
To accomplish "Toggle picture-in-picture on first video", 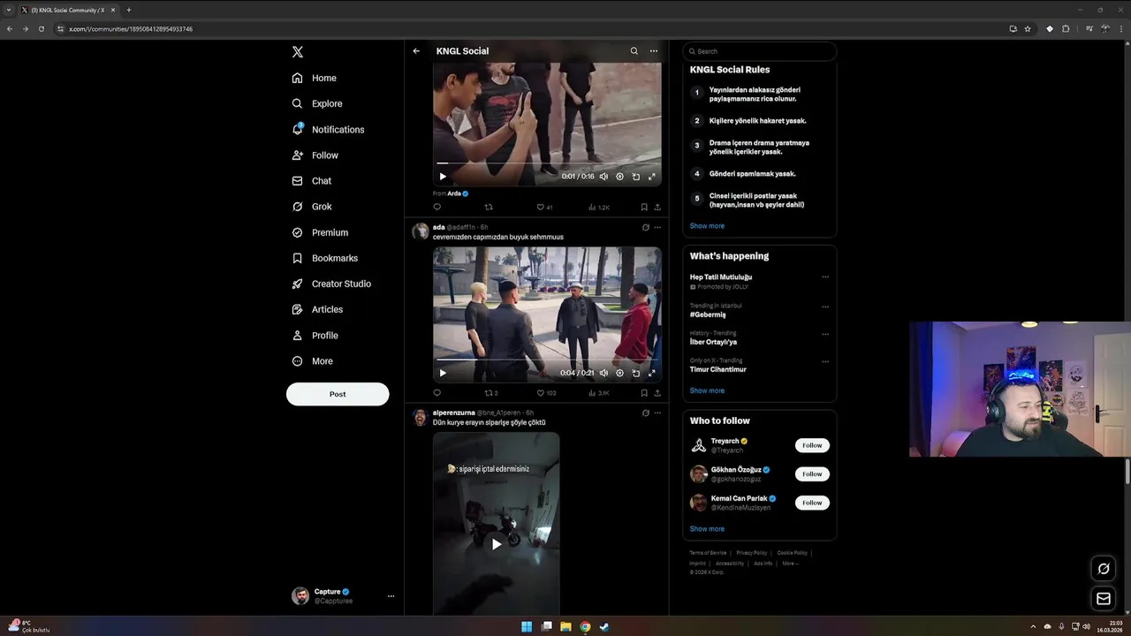I will pyautogui.click(x=636, y=177).
